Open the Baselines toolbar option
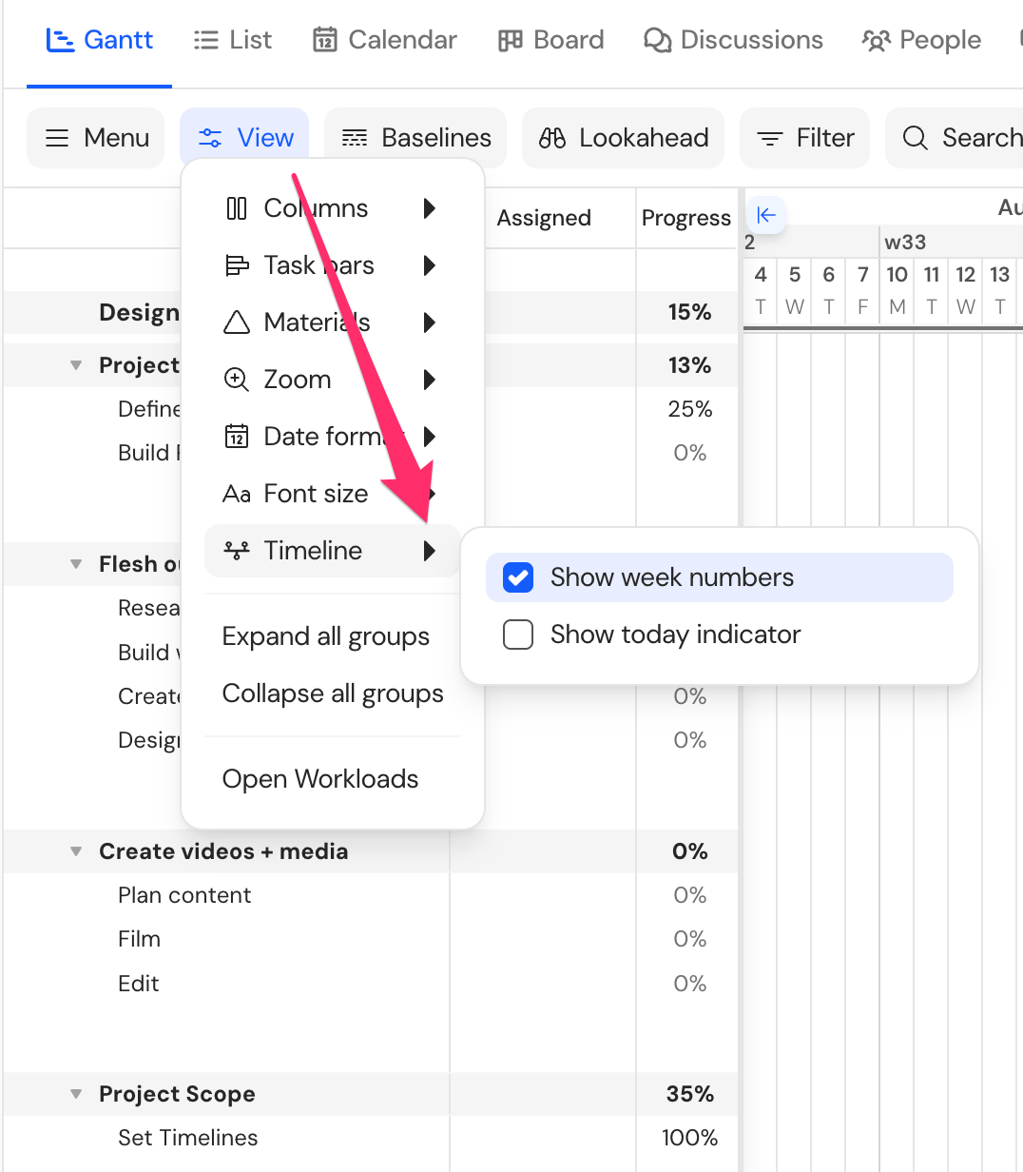Image resolution: width=1023 pixels, height=1172 pixels. (415, 138)
